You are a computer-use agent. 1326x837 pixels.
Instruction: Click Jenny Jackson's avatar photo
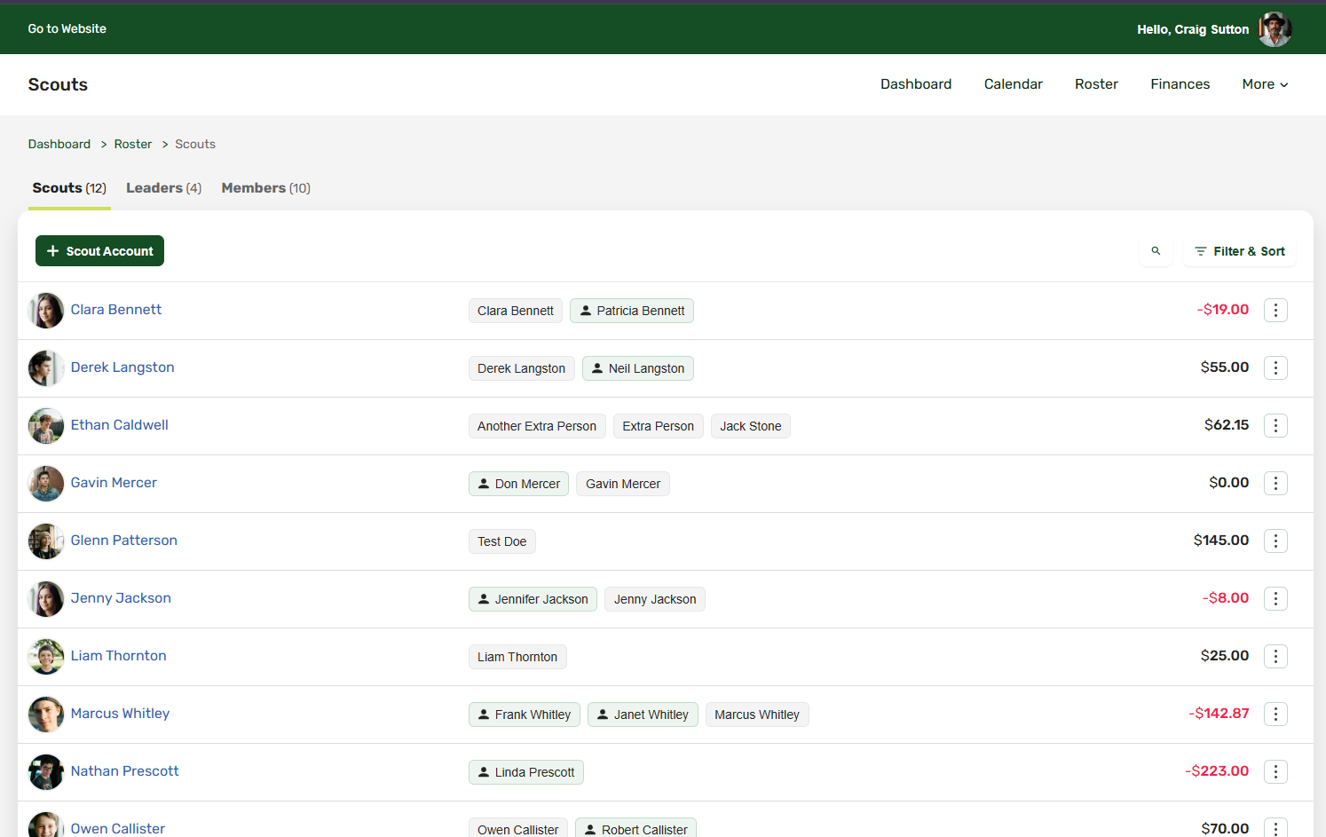pos(46,599)
